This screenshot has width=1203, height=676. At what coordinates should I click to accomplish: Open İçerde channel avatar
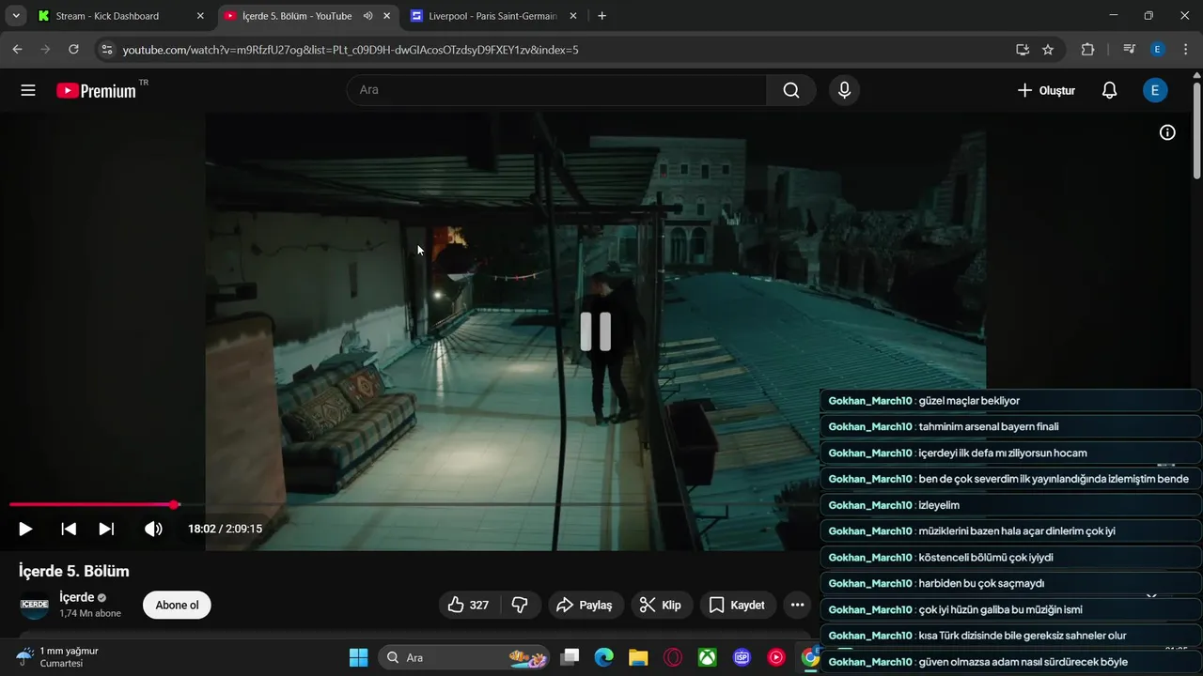35,605
